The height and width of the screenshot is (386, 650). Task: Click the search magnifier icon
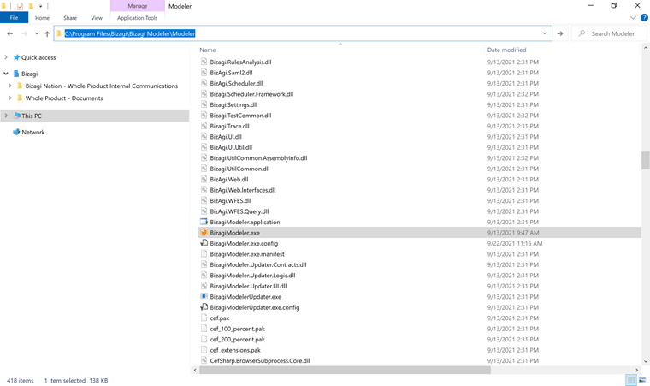[582, 33]
